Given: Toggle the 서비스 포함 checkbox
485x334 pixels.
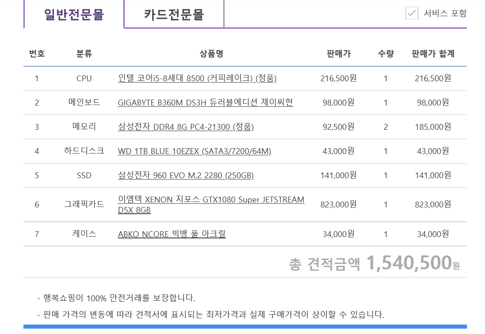Looking at the screenshot, I should point(412,13).
